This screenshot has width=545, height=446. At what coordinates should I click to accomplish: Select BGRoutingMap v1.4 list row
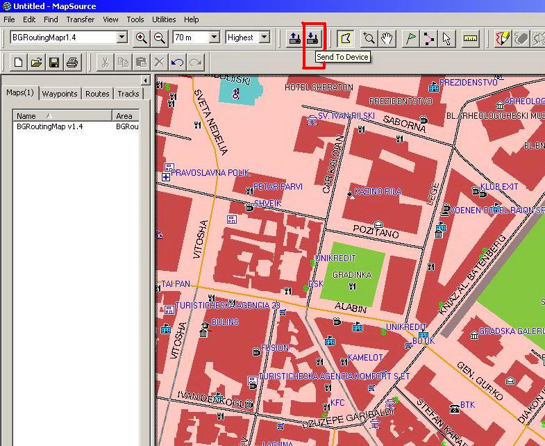76,126
